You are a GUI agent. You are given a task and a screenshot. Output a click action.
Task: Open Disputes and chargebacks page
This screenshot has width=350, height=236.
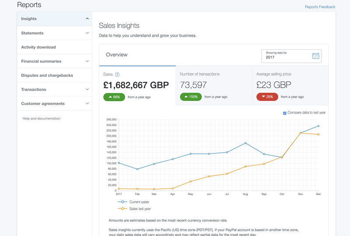click(x=47, y=75)
